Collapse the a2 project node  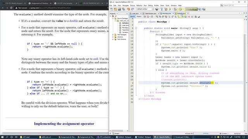tap(110, 16)
